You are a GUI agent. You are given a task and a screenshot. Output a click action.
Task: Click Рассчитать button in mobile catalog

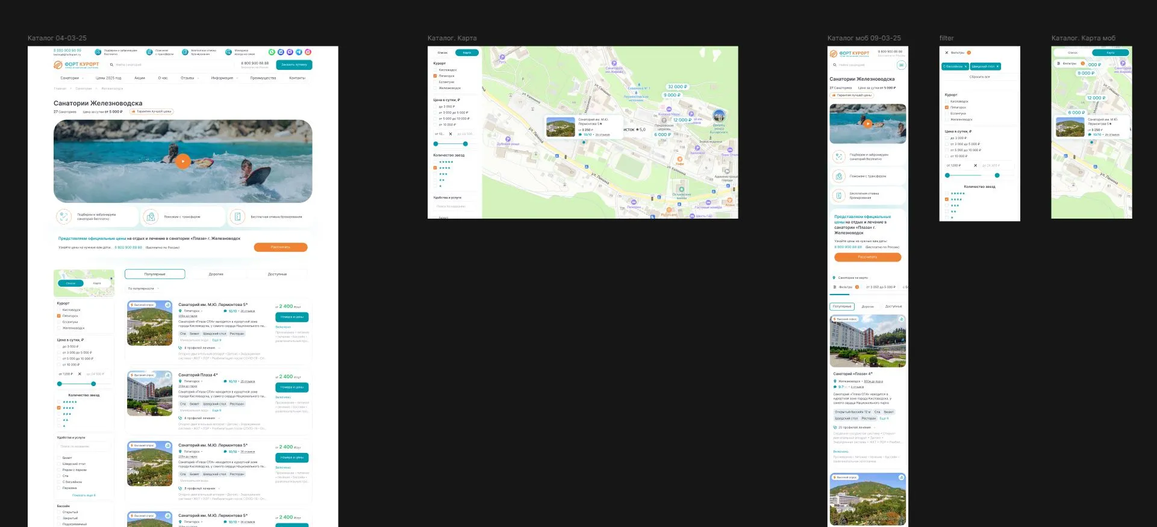867,257
